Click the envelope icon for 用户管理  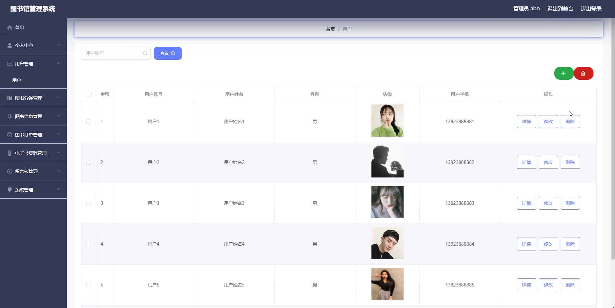click(10, 64)
